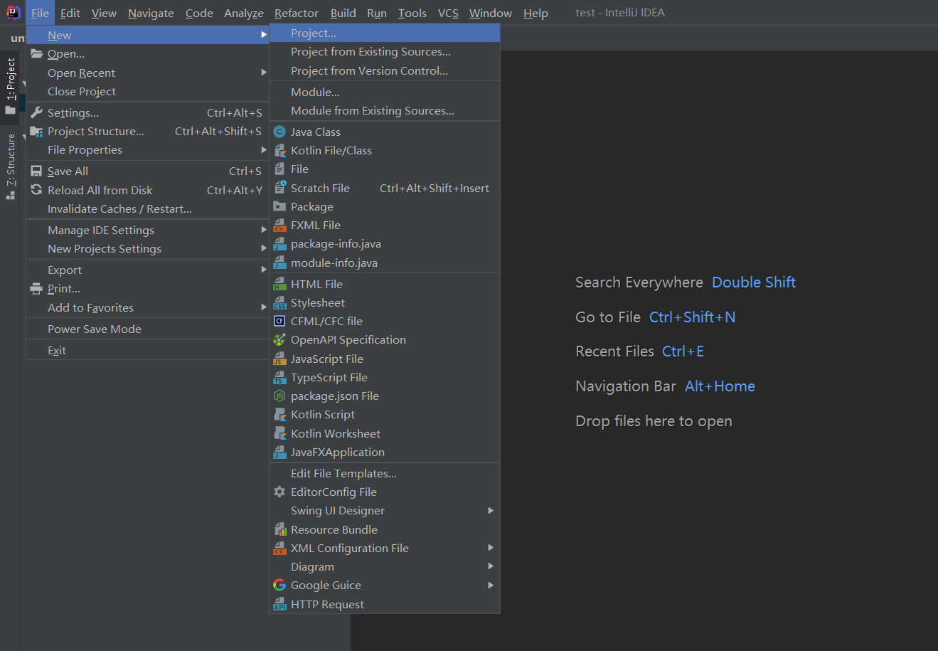The image size is (938, 651).
Task: Click the module-info.java icon
Action: 279,263
